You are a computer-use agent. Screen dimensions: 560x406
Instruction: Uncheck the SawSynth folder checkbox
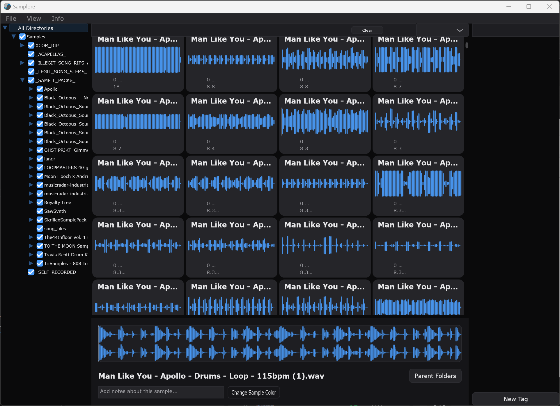click(x=40, y=211)
